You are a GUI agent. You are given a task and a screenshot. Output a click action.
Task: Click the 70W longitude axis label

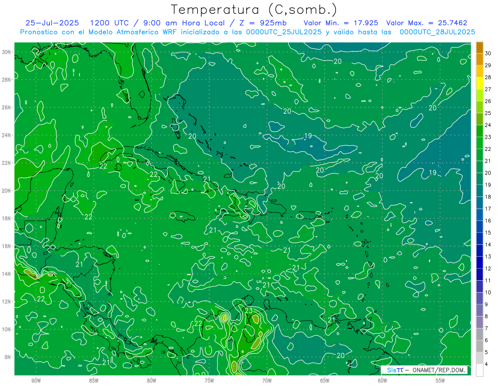(267, 381)
